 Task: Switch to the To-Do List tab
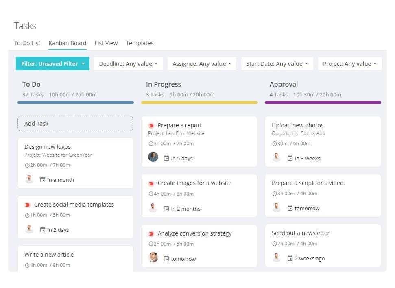[27, 43]
